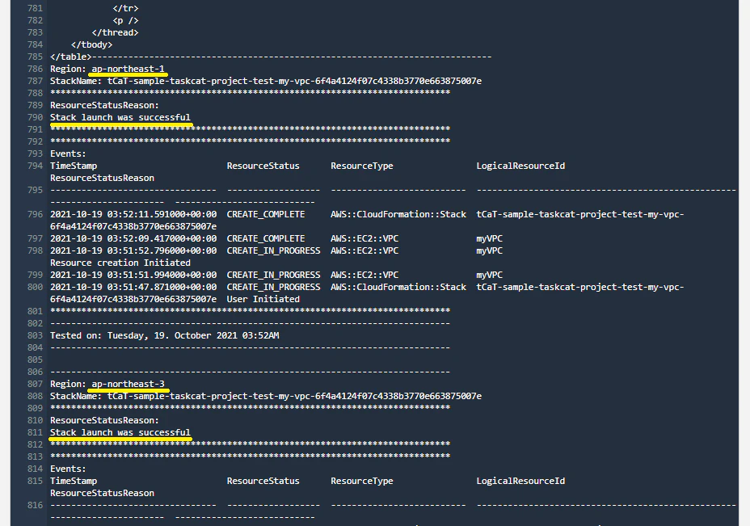The image size is (750, 526).
Task: Click the </thread> closing tag
Action: point(116,32)
